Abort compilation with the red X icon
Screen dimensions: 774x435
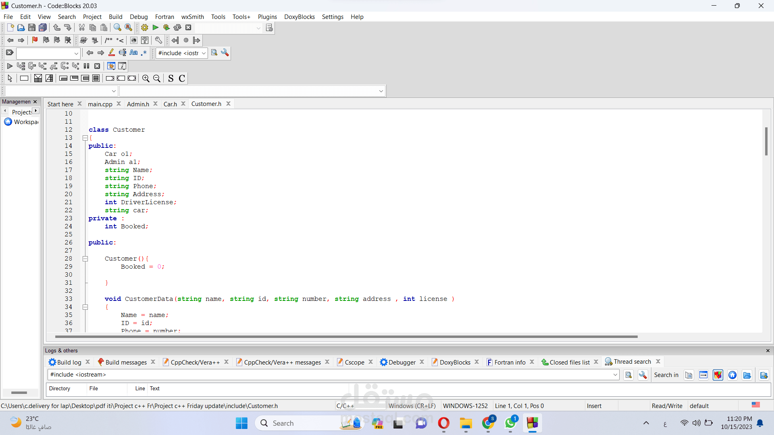[x=188, y=27]
